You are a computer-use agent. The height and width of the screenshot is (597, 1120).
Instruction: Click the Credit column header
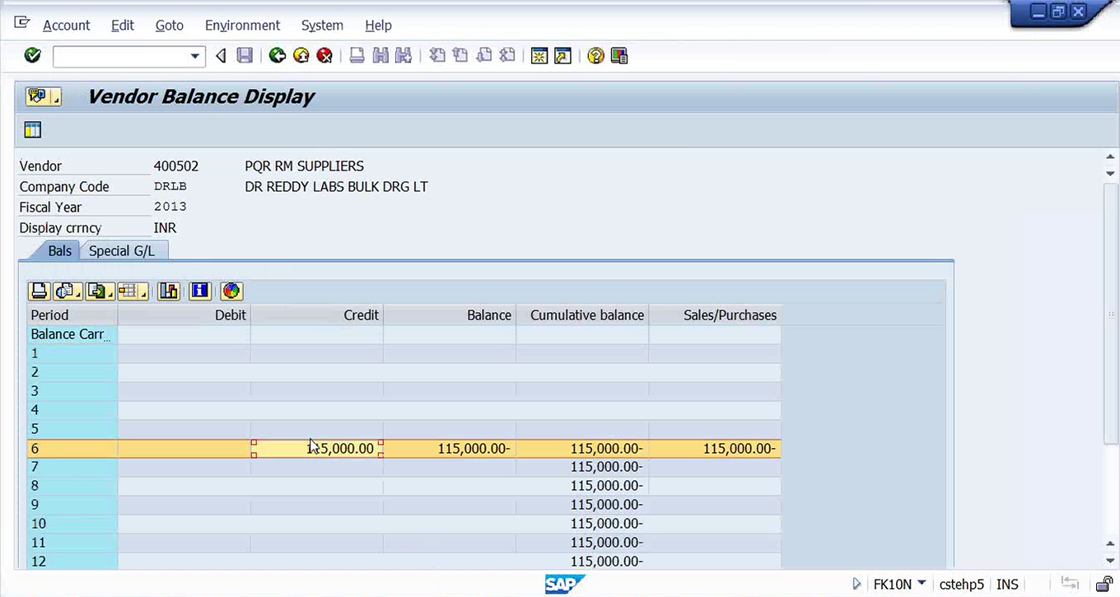317,315
